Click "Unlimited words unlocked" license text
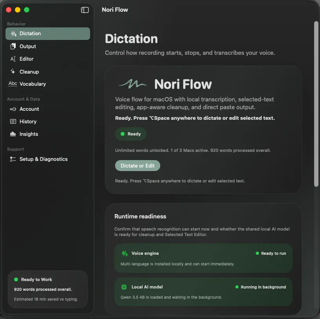 click(x=193, y=150)
